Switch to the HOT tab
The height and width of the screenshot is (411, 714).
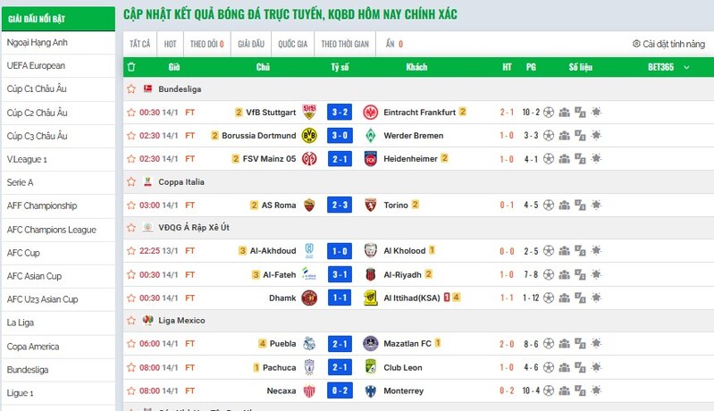tap(170, 44)
